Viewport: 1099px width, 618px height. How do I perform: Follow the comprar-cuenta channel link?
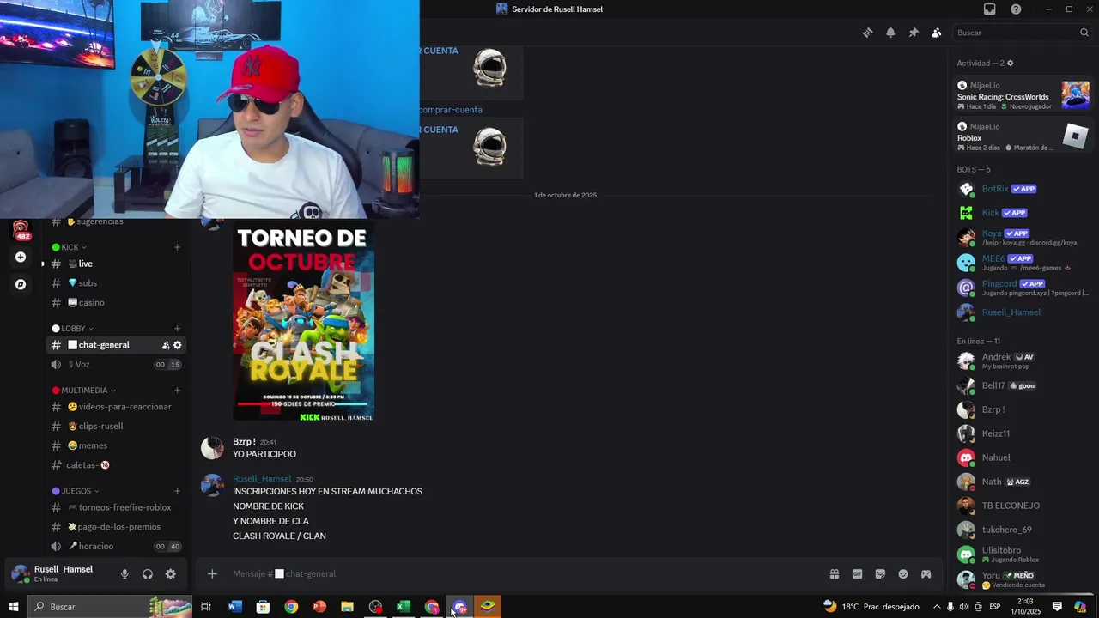click(451, 110)
